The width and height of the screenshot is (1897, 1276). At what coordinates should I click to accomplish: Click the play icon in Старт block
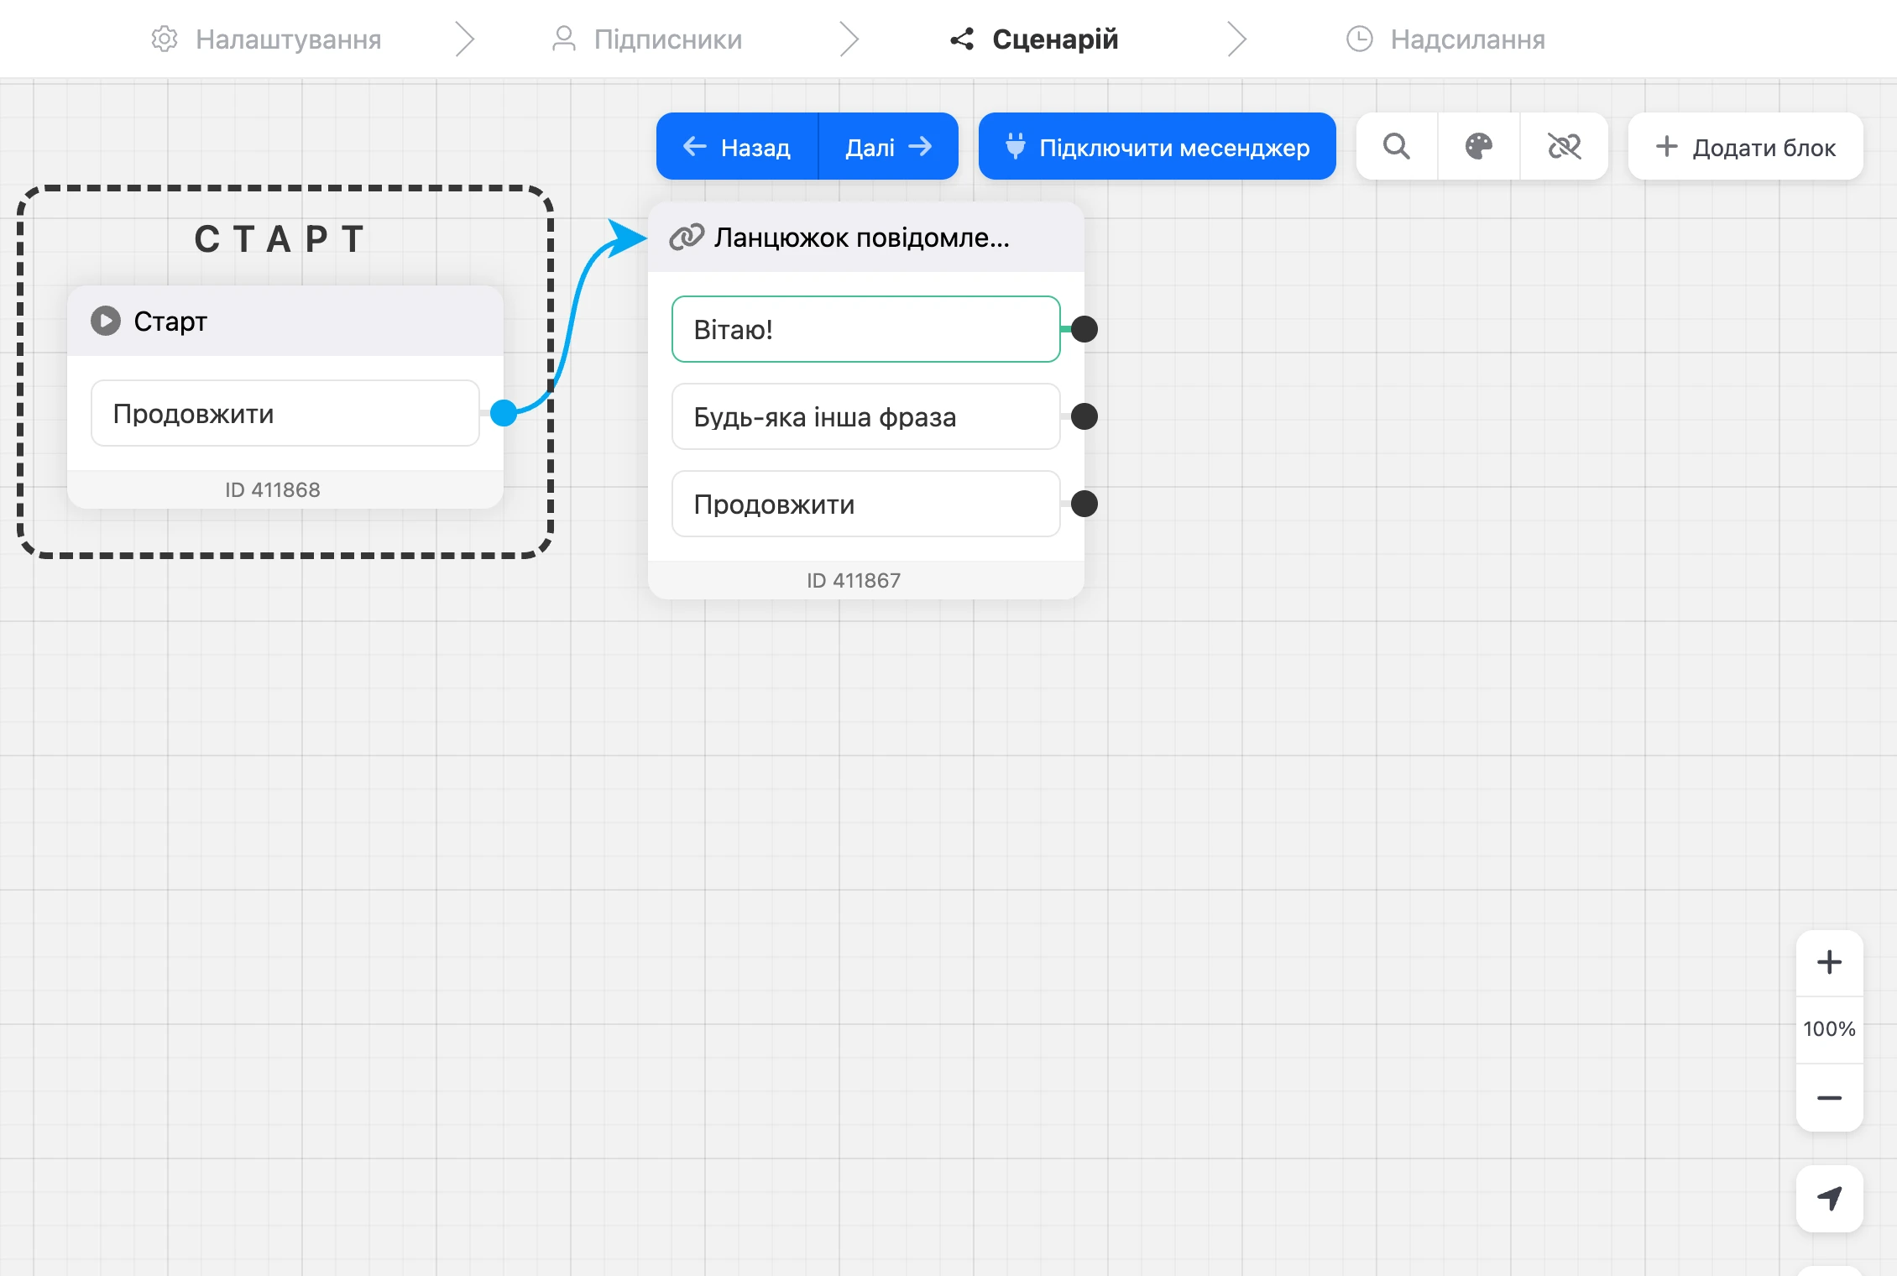point(106,321)
